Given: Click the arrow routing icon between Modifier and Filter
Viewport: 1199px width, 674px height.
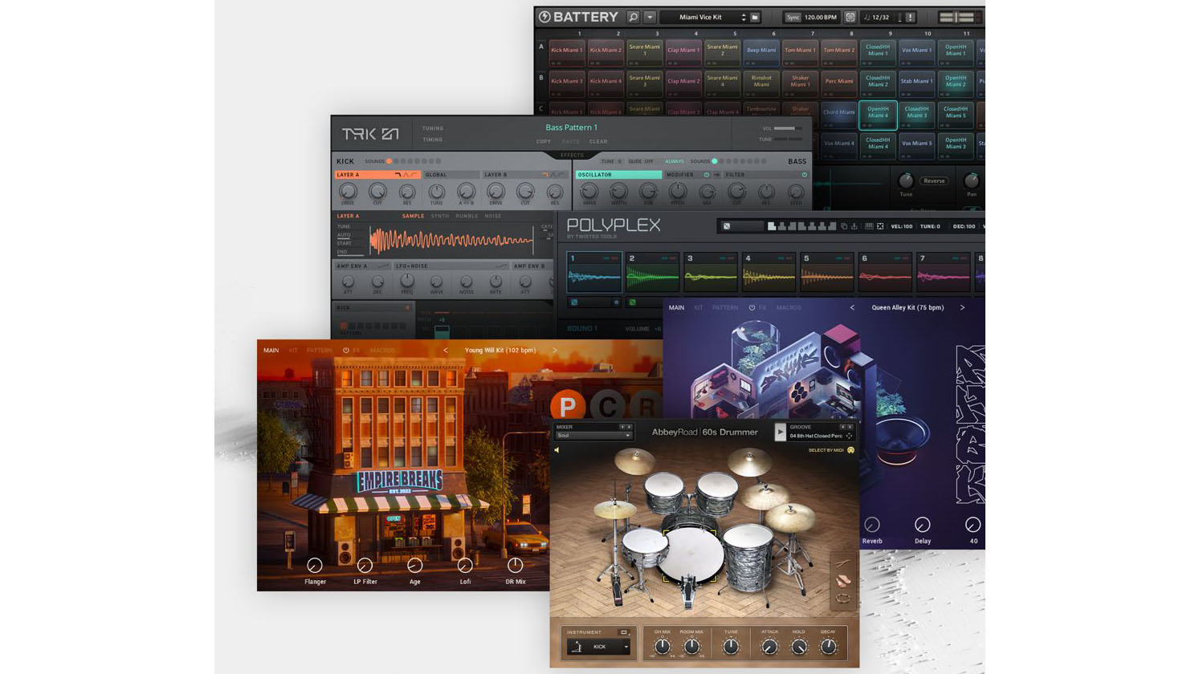Looking at the screenshot, I should pyautogui.click(x=716, y=175).
